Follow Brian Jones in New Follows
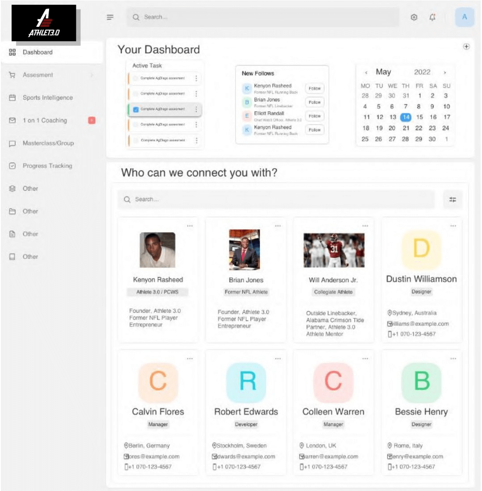 click(x=315, y=102)
